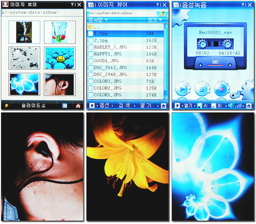The image size is (256, 224).
Task: Open the fruit splash thumbnail
Action: [x=60, y=32]
